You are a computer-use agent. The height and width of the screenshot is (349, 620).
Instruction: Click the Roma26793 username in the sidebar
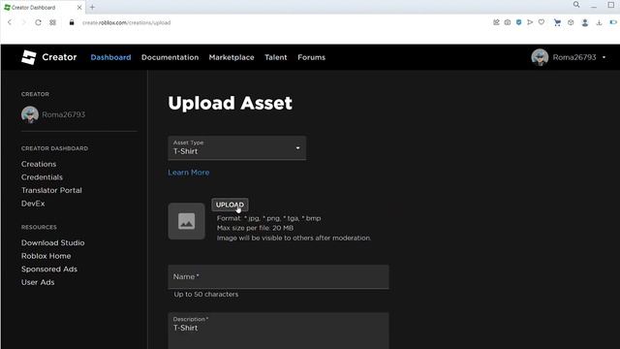pos(64,114)
